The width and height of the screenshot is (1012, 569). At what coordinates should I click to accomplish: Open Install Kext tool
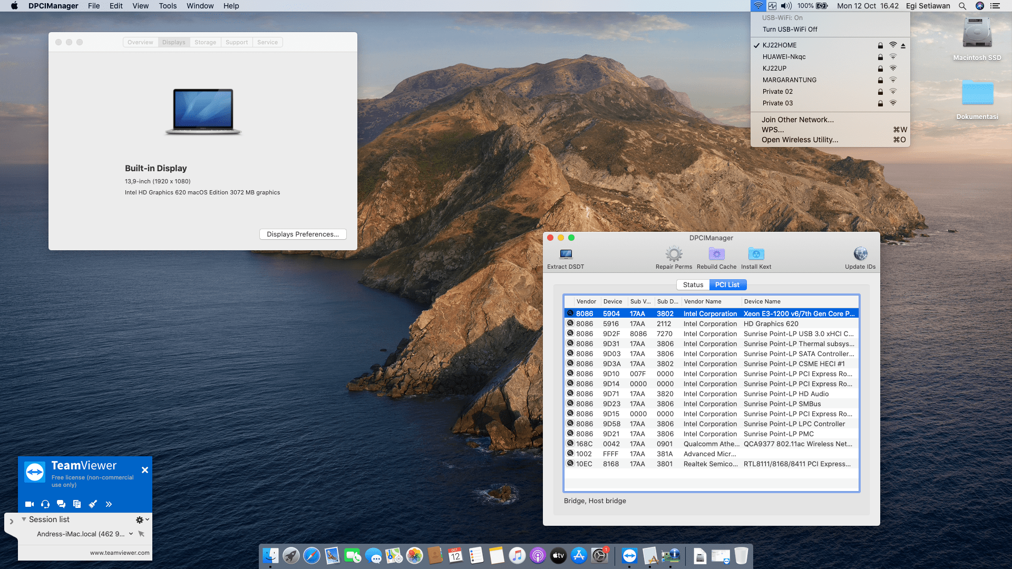pyautogui.click(x=756, y=255)
